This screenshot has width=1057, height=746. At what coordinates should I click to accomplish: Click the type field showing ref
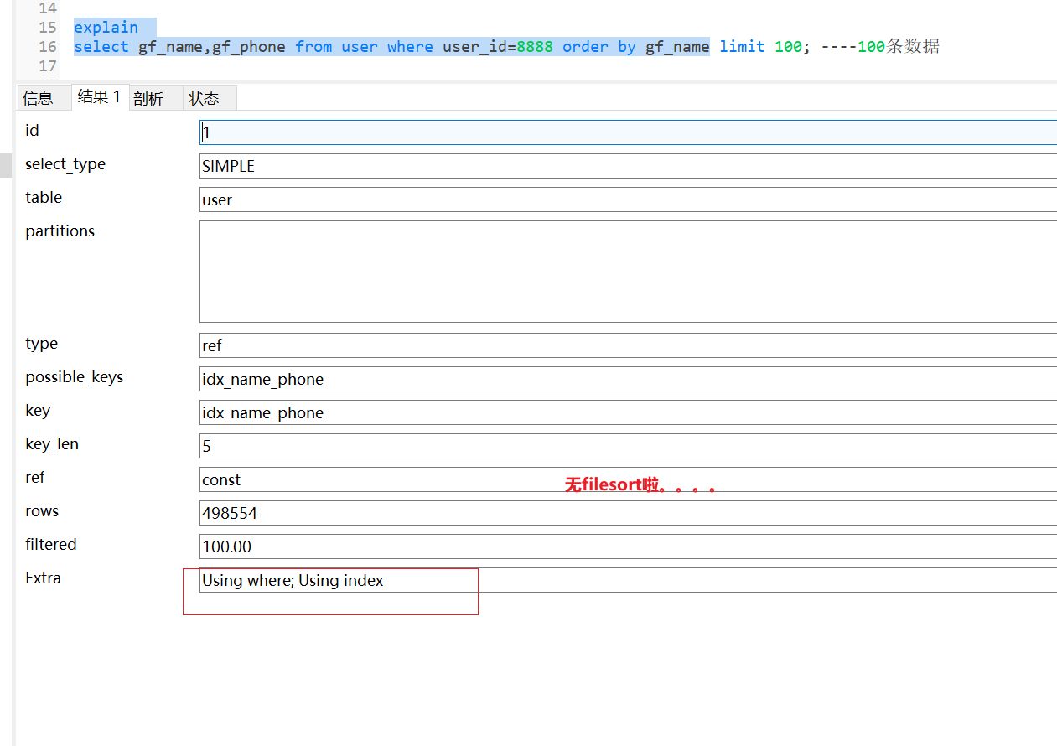pos(628,345)
